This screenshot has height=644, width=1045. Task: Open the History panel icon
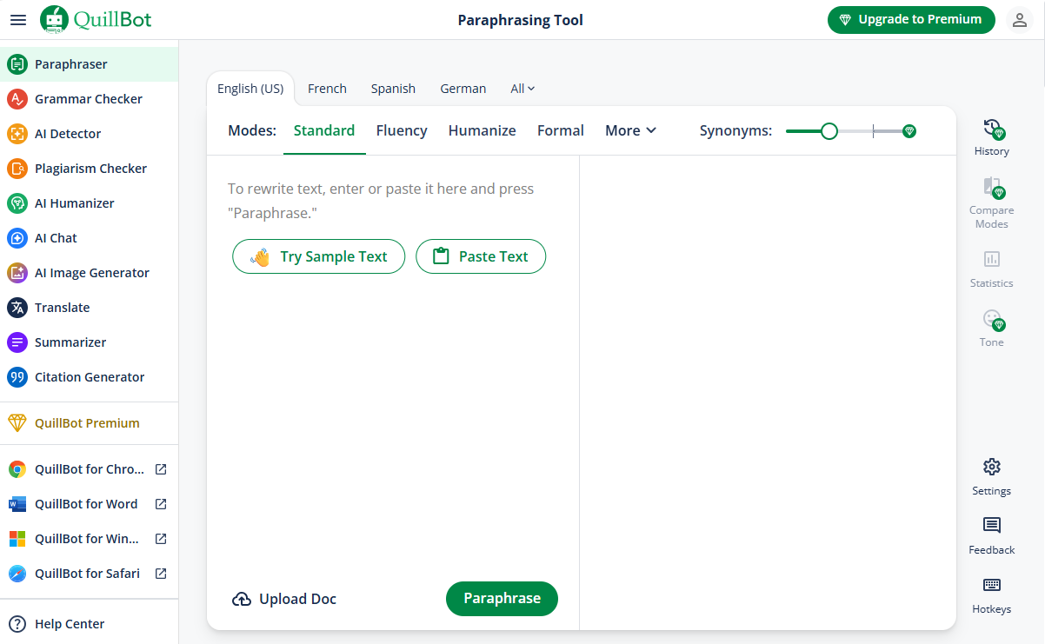[x=991, y=129]
